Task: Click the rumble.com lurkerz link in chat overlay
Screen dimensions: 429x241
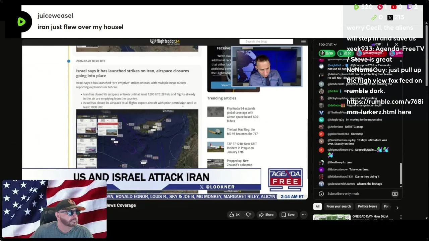Action: pyautogui.click(x=385, y=107)
